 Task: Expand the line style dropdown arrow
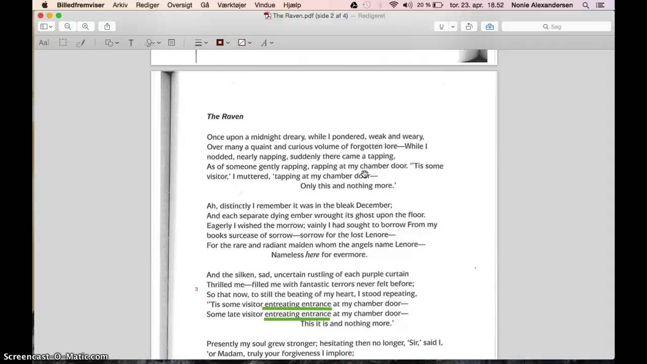pos(206,43)
